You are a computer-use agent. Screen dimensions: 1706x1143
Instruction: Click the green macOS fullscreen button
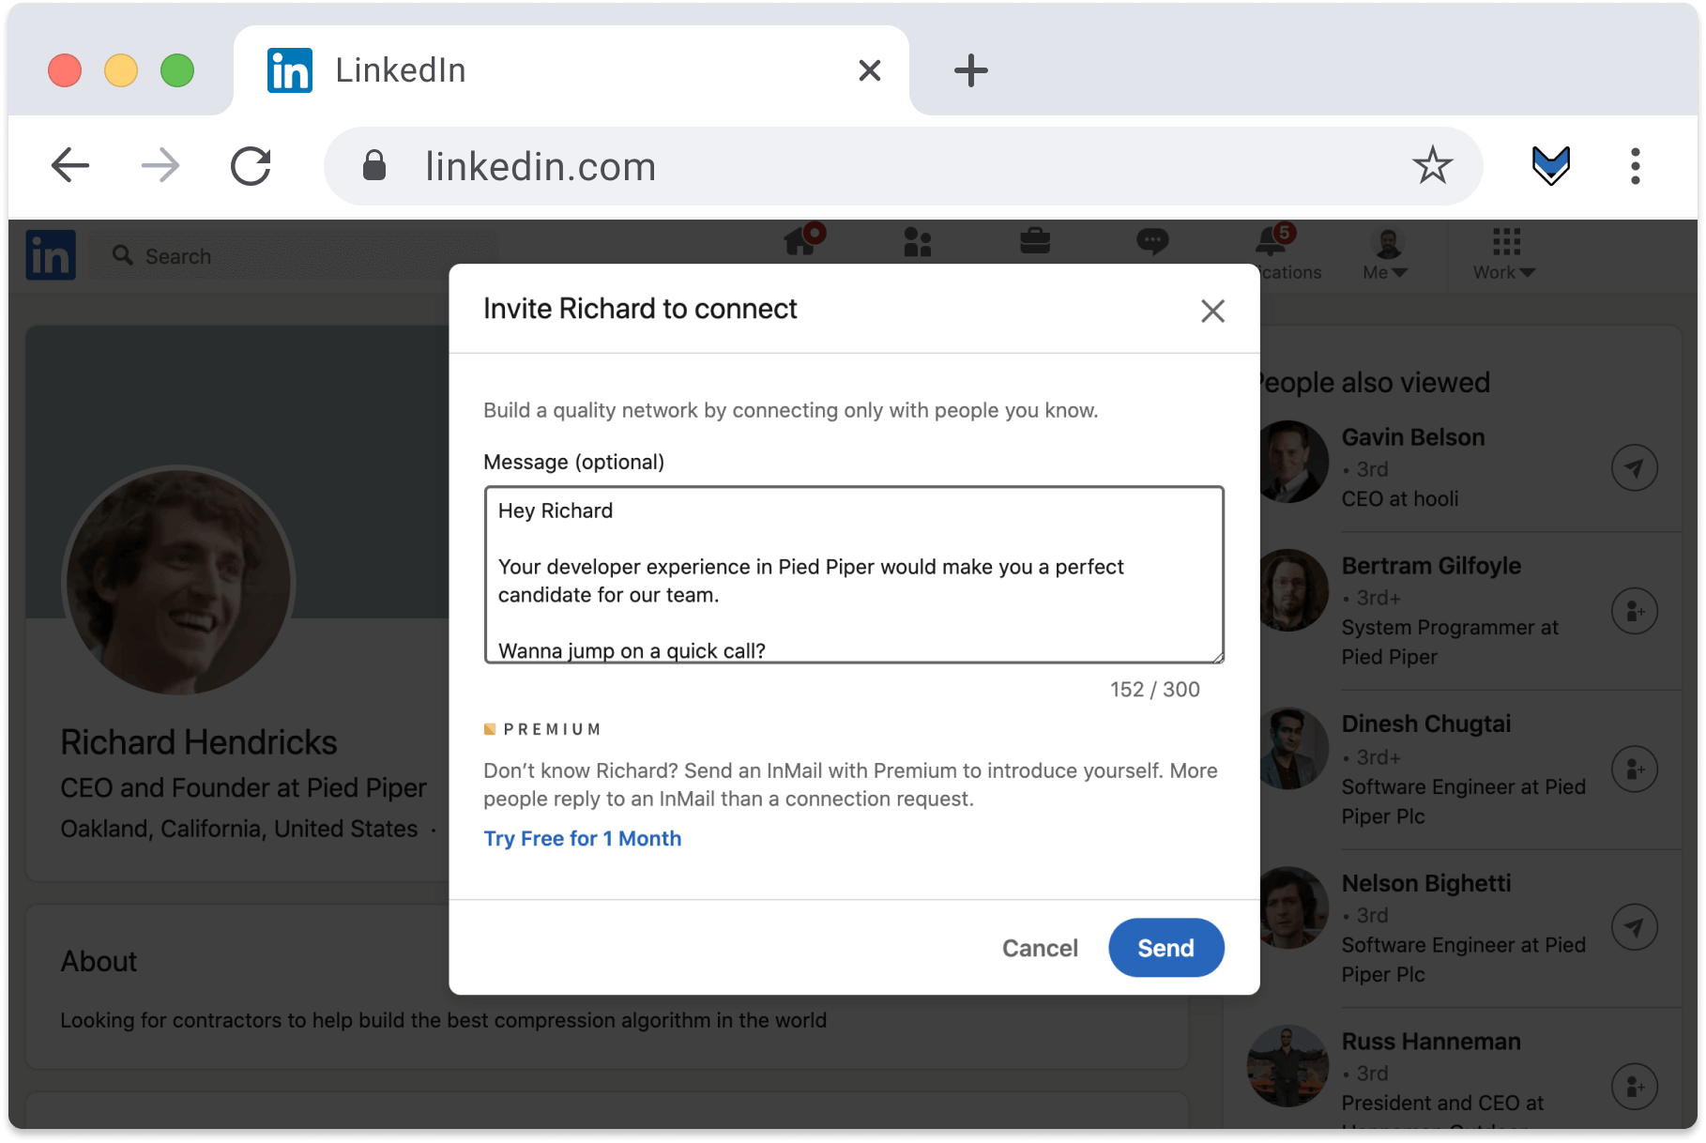(x=177, y=70)
